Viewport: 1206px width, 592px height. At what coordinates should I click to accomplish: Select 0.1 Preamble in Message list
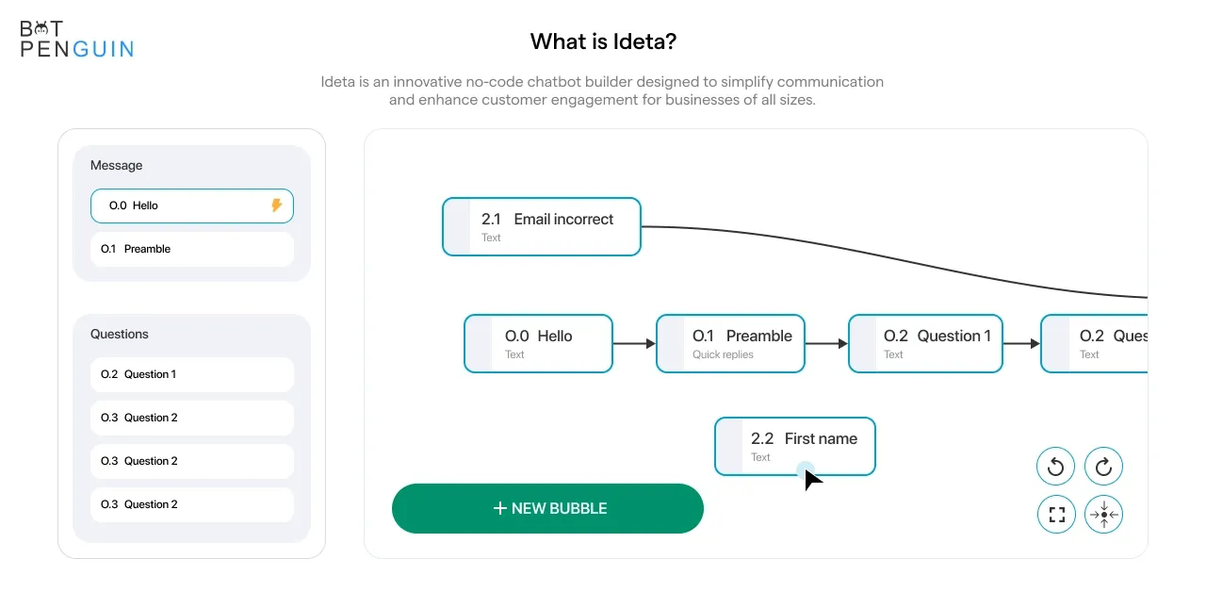(192, 249)
